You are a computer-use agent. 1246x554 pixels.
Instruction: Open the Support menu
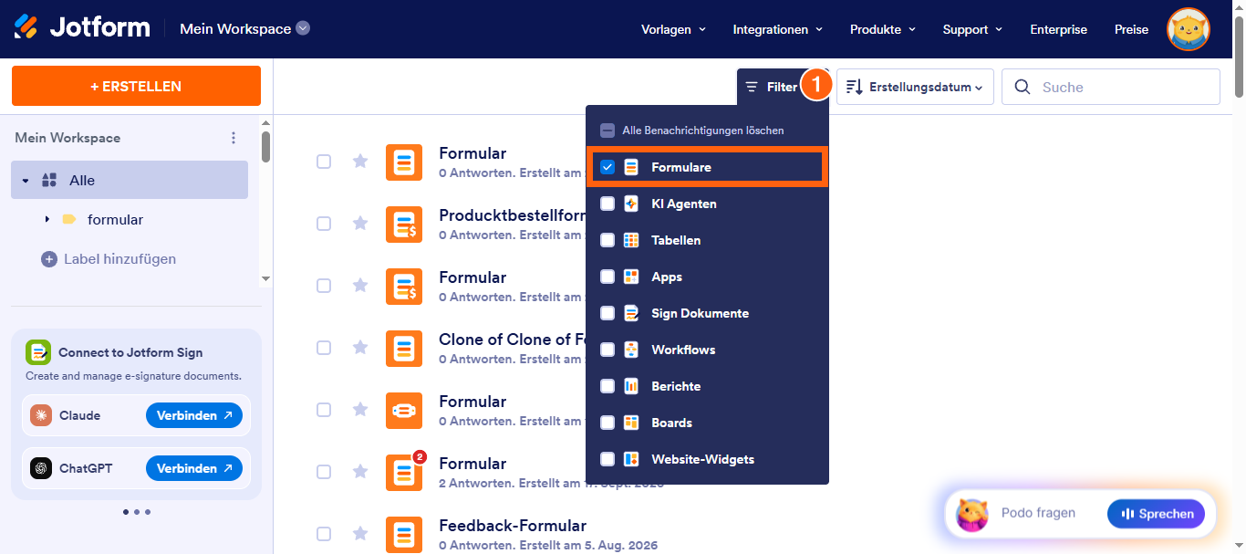tap(973, 29)
